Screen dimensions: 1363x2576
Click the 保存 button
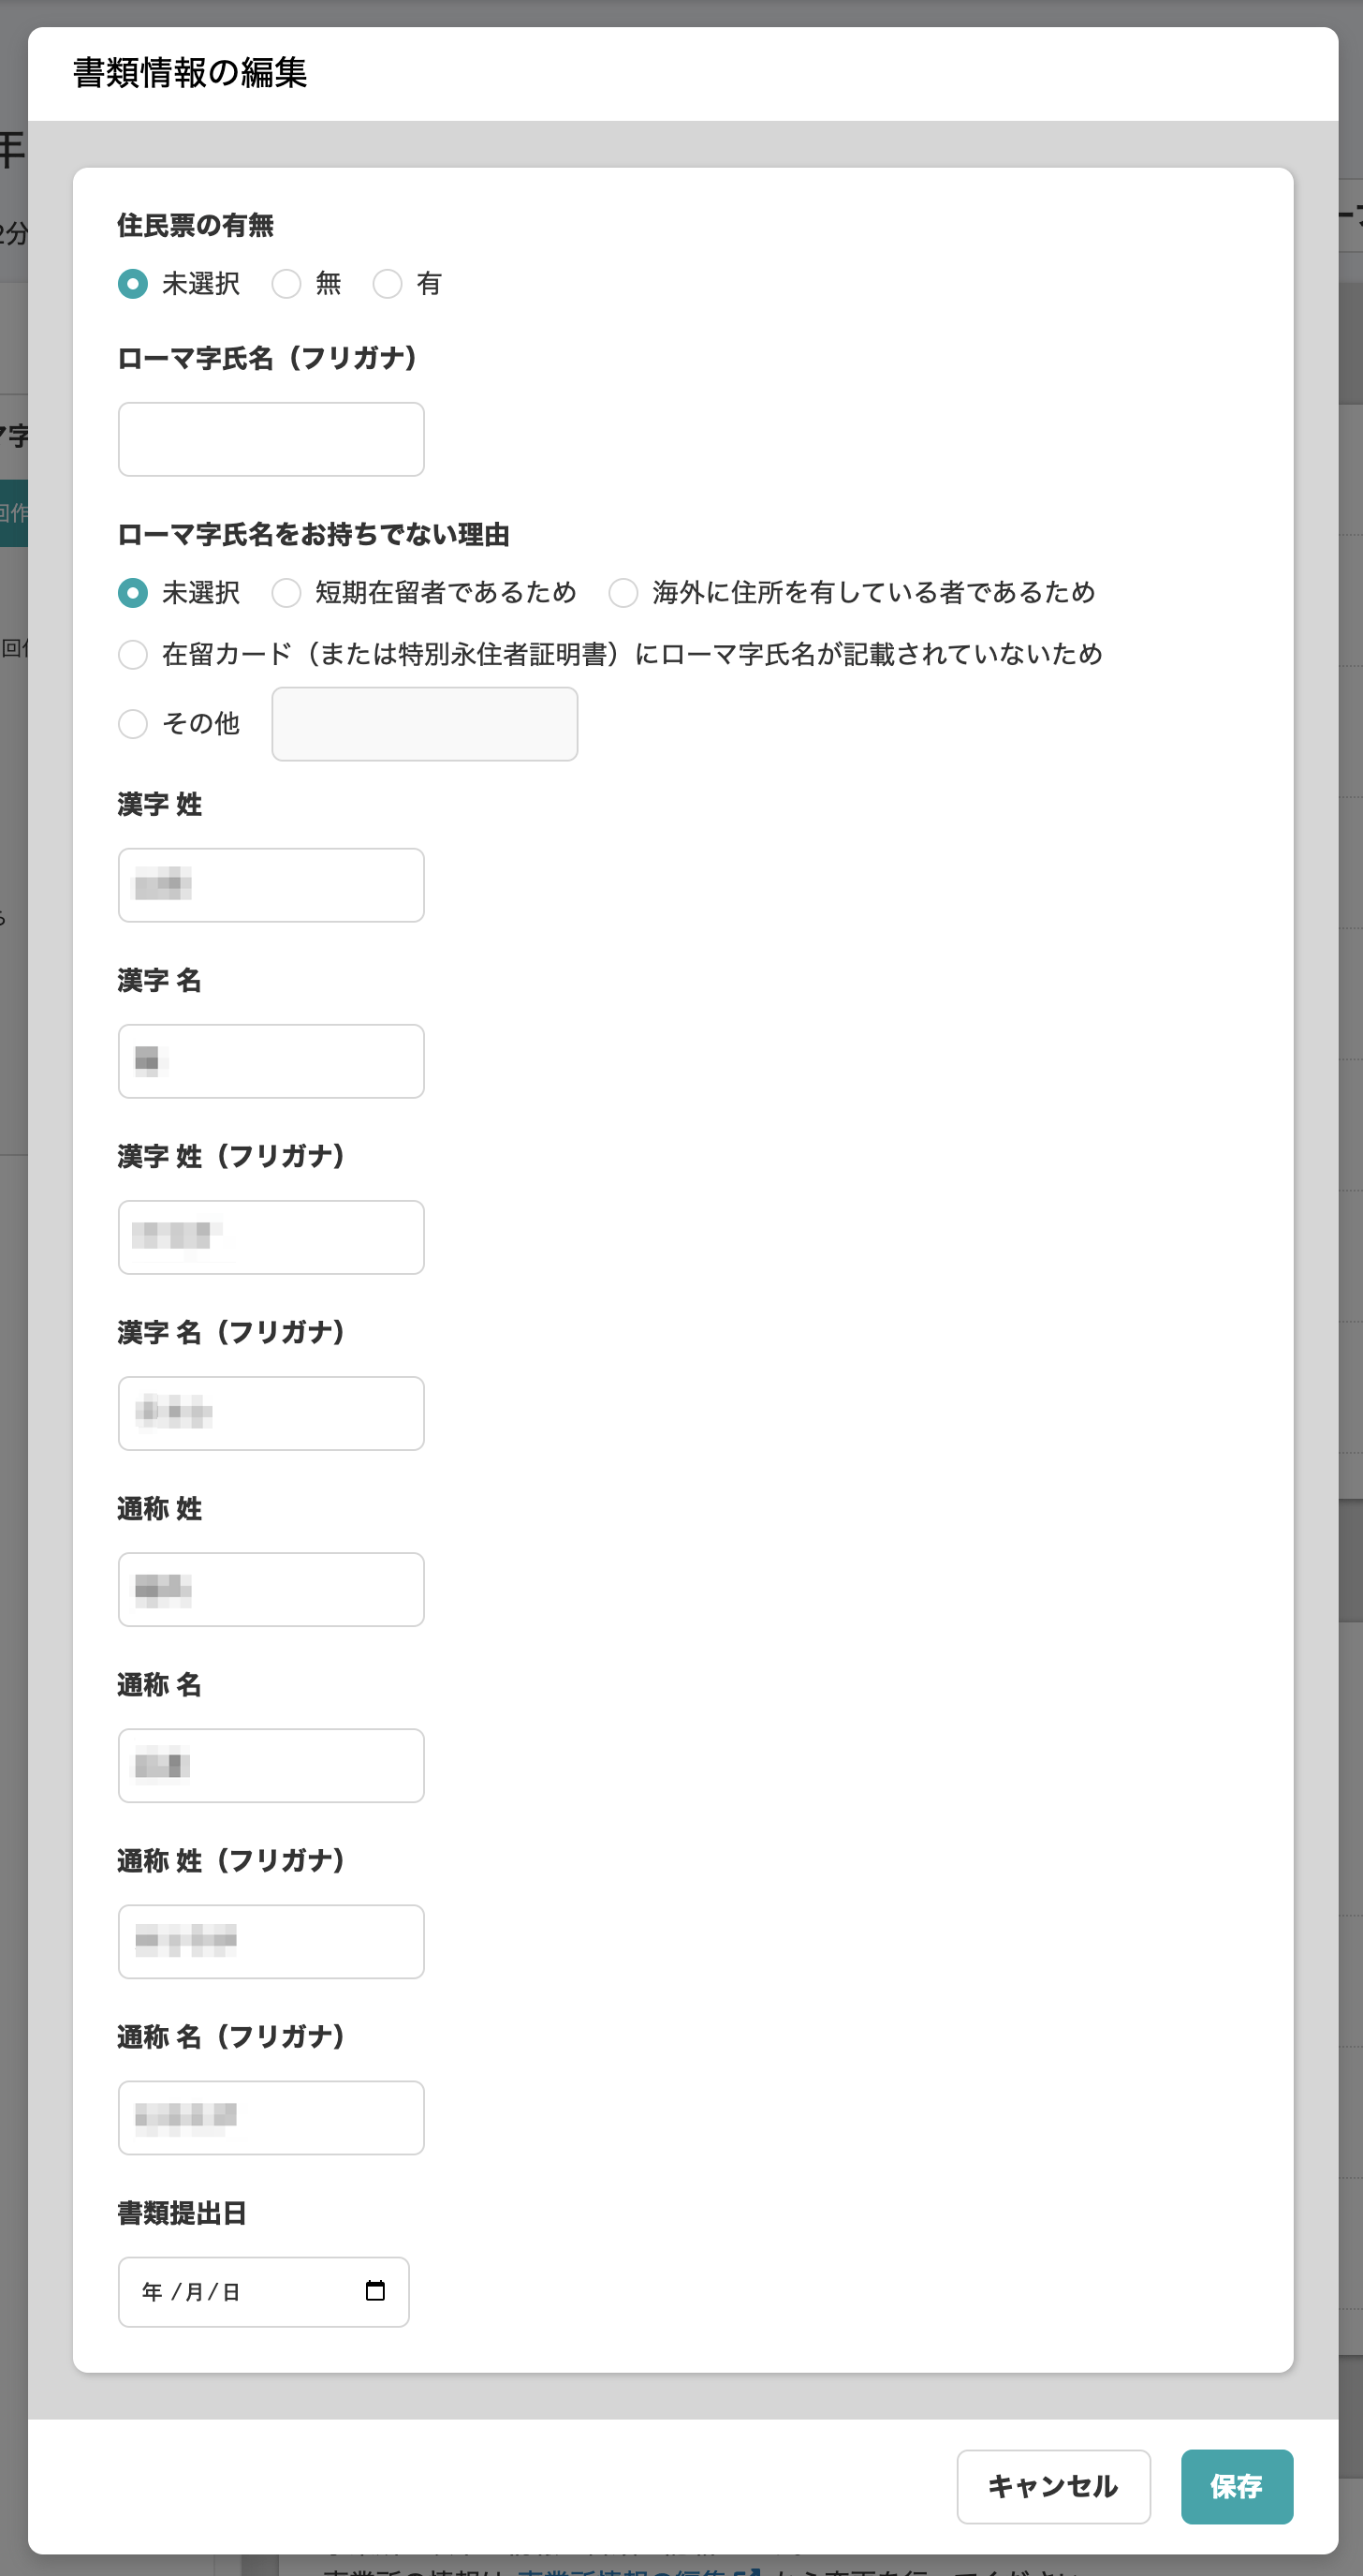coord(1238,2486)
